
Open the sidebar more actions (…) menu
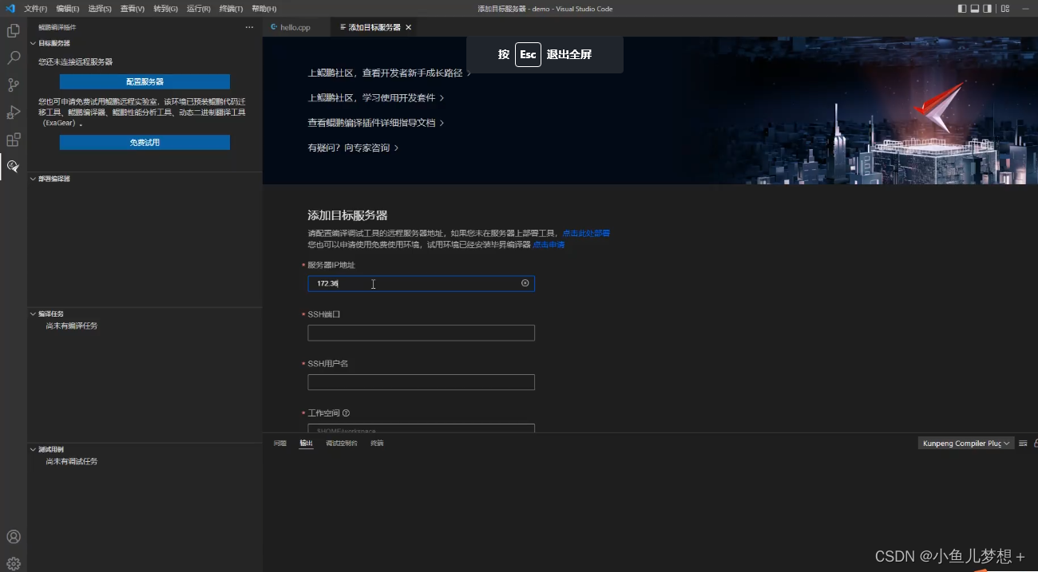tap(248, 26)
